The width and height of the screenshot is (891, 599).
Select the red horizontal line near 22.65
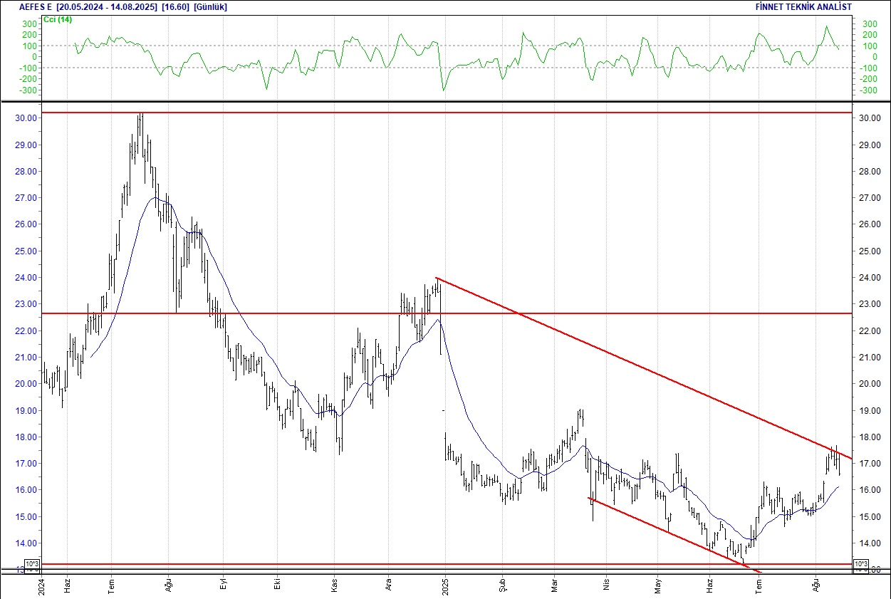click(447, 313)
